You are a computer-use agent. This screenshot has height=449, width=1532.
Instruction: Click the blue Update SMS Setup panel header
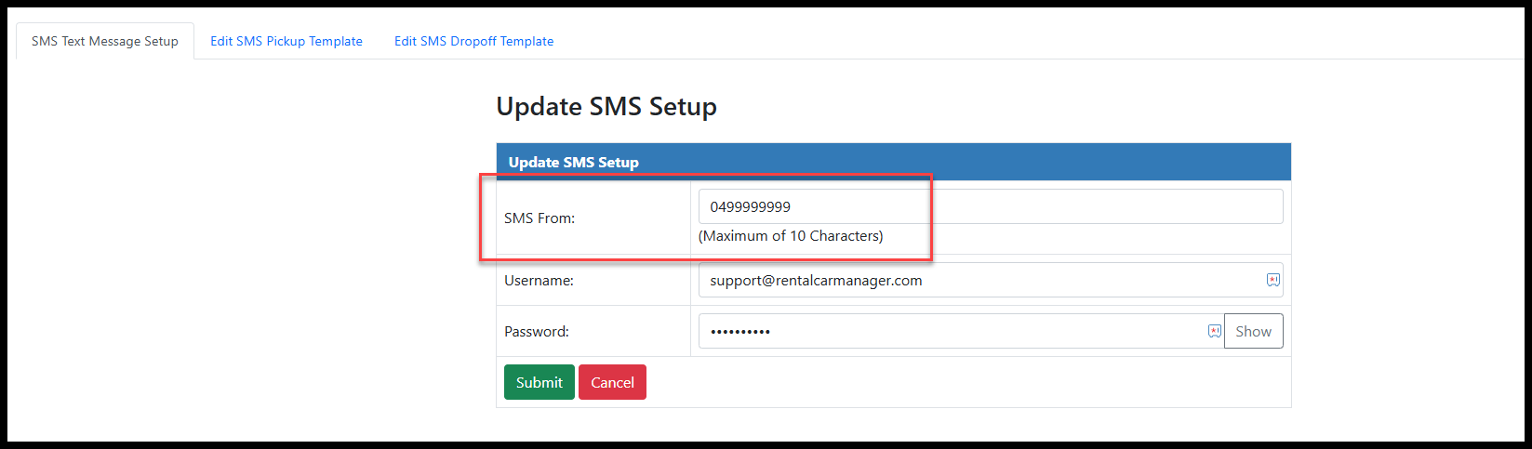click(x=893, y=162)
